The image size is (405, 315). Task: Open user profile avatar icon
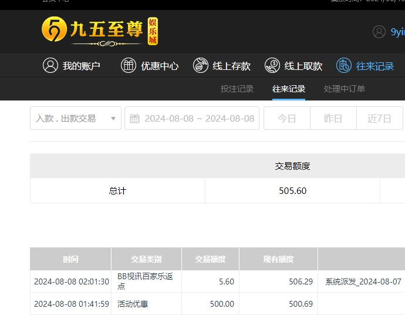(x=379, y=32)
